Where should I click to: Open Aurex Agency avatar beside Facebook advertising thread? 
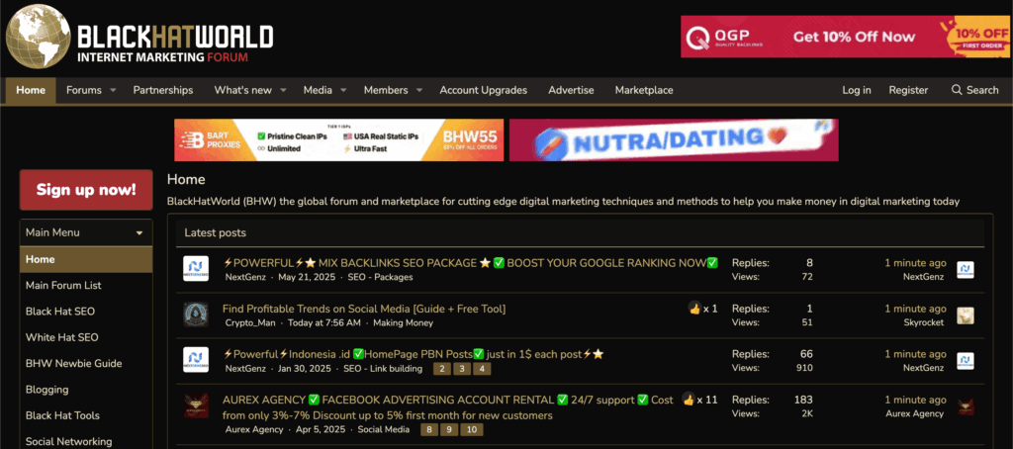coord(195,405)
